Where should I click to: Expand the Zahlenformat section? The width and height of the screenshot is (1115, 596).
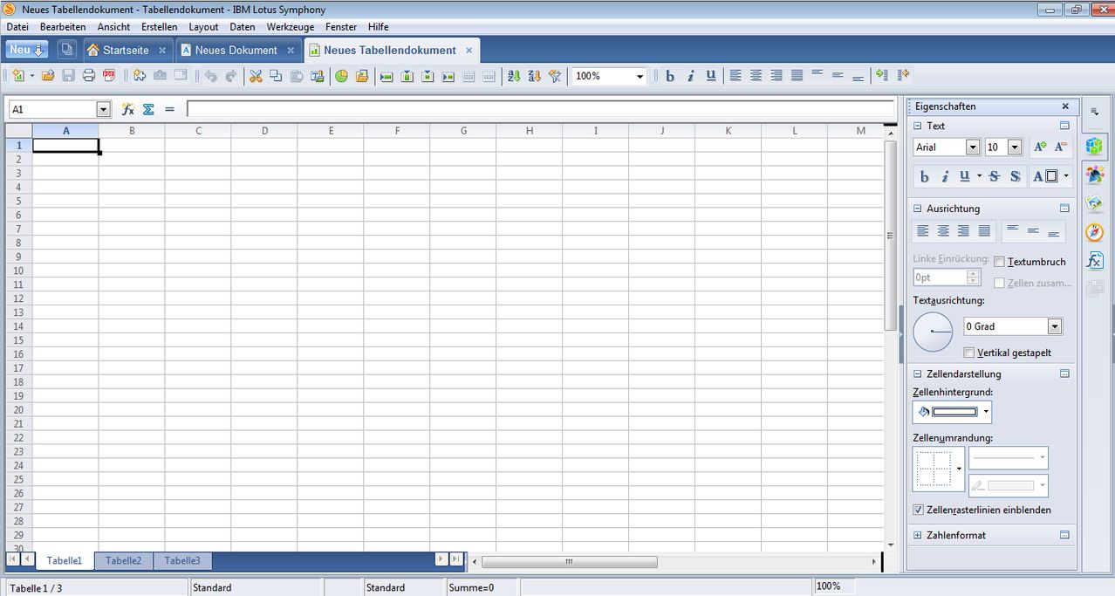(918, 535)
